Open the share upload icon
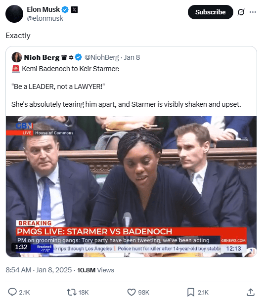Image resolution: width=263 pixels, height=301 pixels. [251, 292]
